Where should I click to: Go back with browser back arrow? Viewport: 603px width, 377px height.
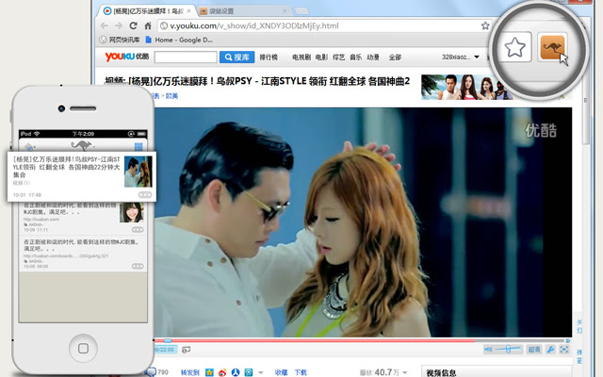coord(105,25)
